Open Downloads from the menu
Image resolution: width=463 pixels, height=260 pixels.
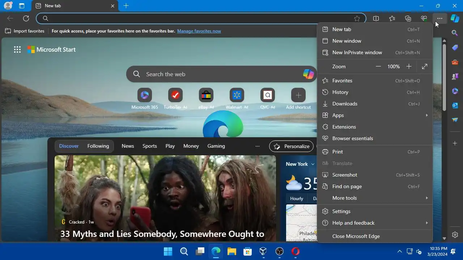point(375,104)
